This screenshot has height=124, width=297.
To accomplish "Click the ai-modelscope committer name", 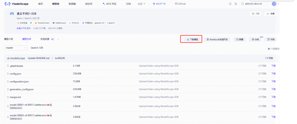I will click(16, 58).
